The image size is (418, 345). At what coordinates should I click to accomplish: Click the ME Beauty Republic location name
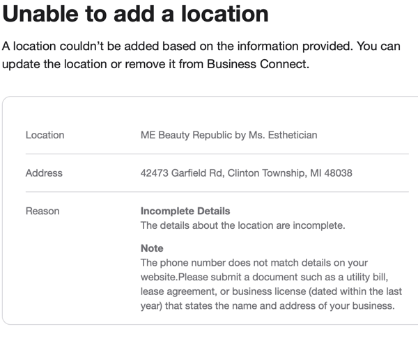coord(229,135)
